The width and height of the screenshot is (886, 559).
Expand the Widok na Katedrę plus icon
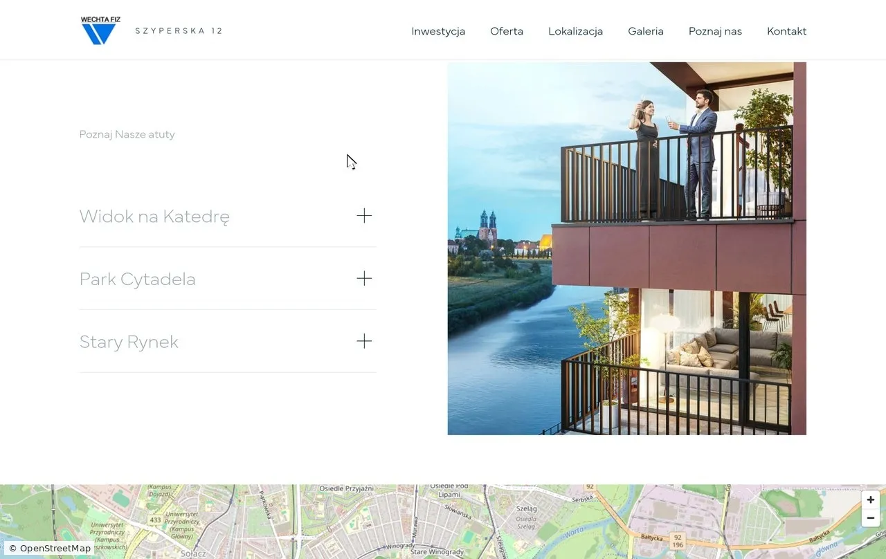click(x=364, y=216)
